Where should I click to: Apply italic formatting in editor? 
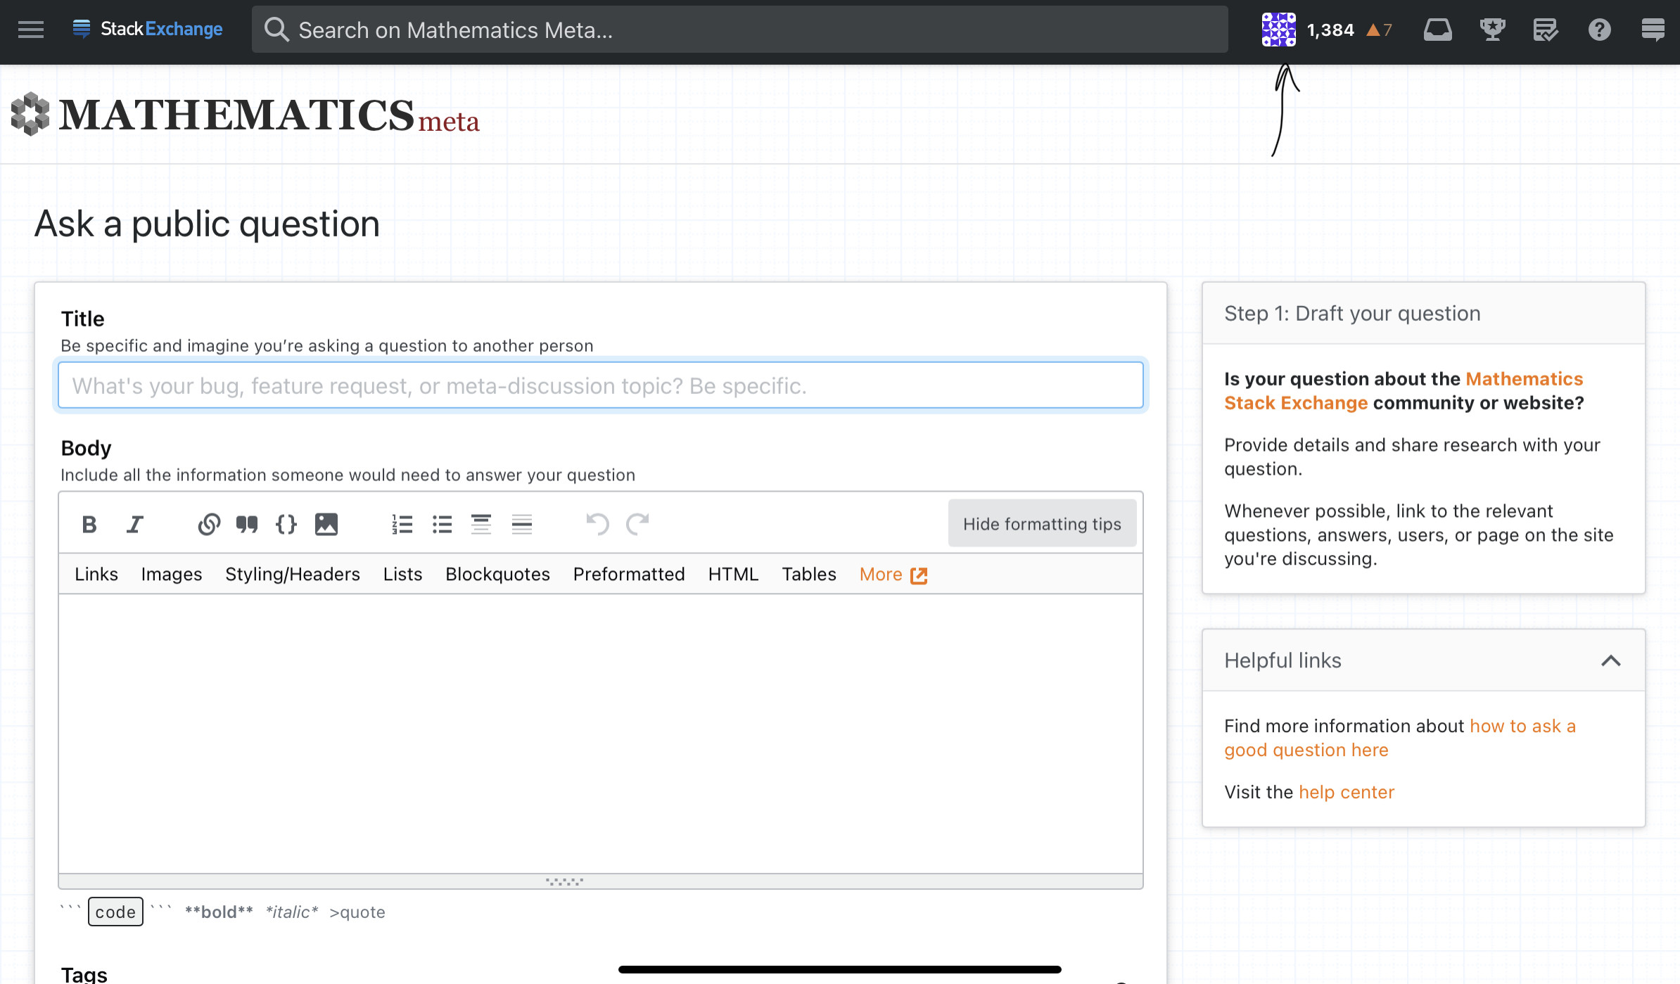134,524
